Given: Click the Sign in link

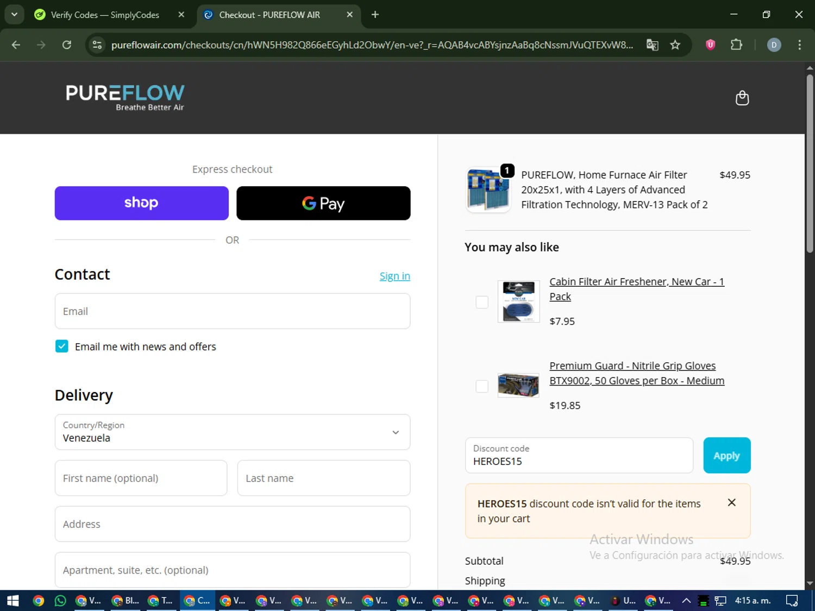Looking at the screenshot, I should click(x=394, y=276).
